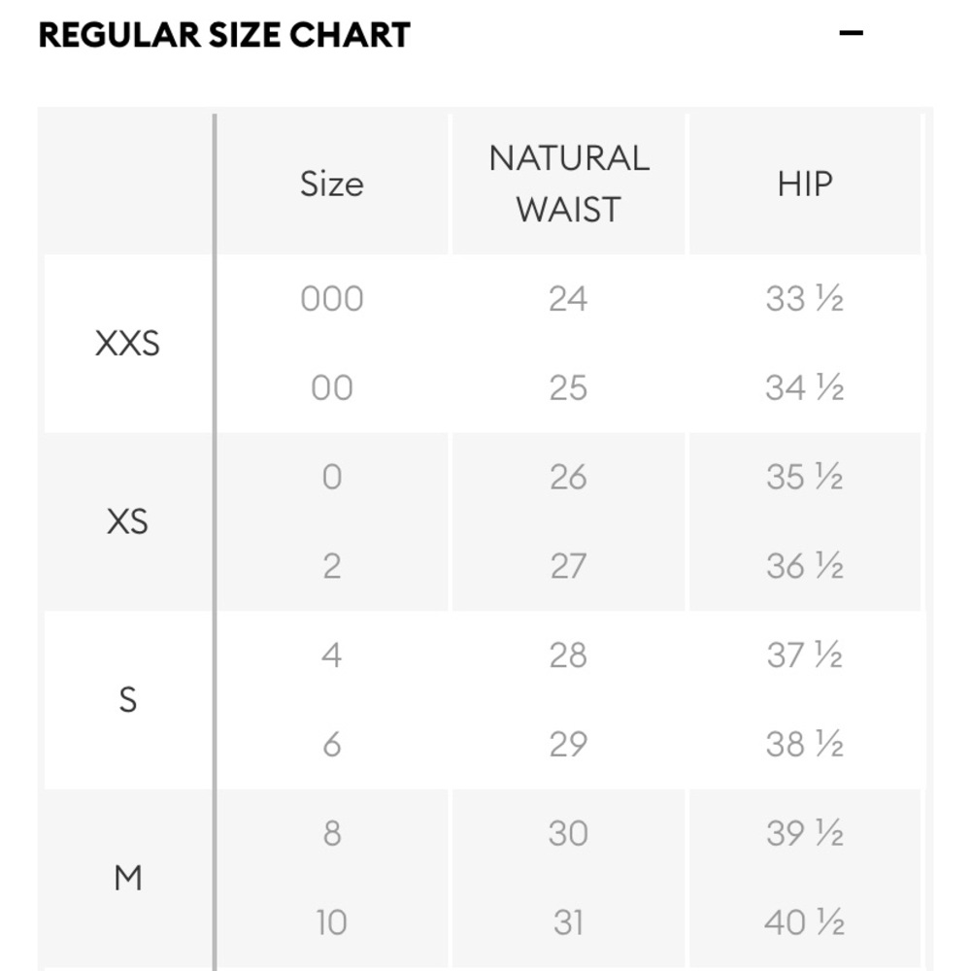Screen dimensions: 971x971
Task: Select size 000 cell
Action: click(x=332, y=298)
